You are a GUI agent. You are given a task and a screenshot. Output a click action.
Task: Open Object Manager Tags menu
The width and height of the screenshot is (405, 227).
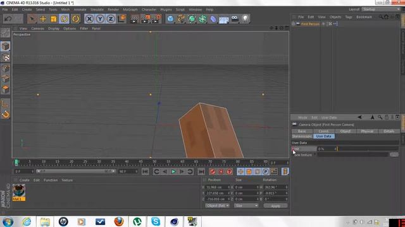click(349, 17)
